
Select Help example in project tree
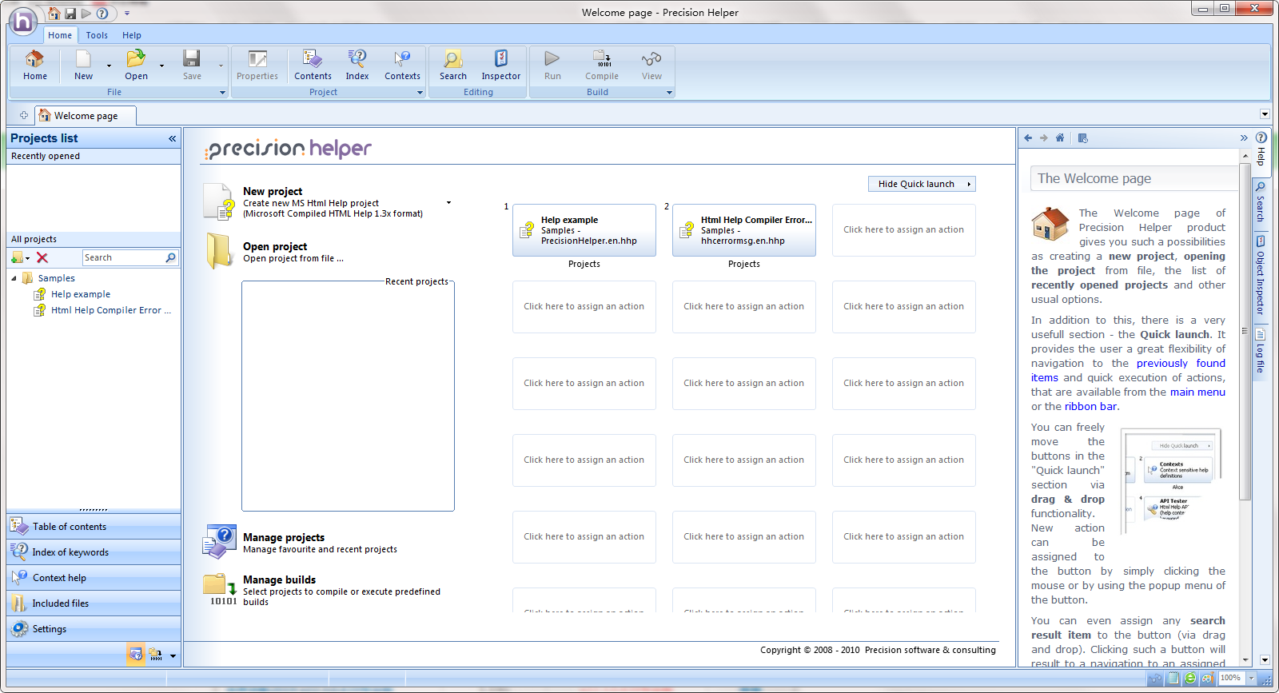[x=81, y=294]
